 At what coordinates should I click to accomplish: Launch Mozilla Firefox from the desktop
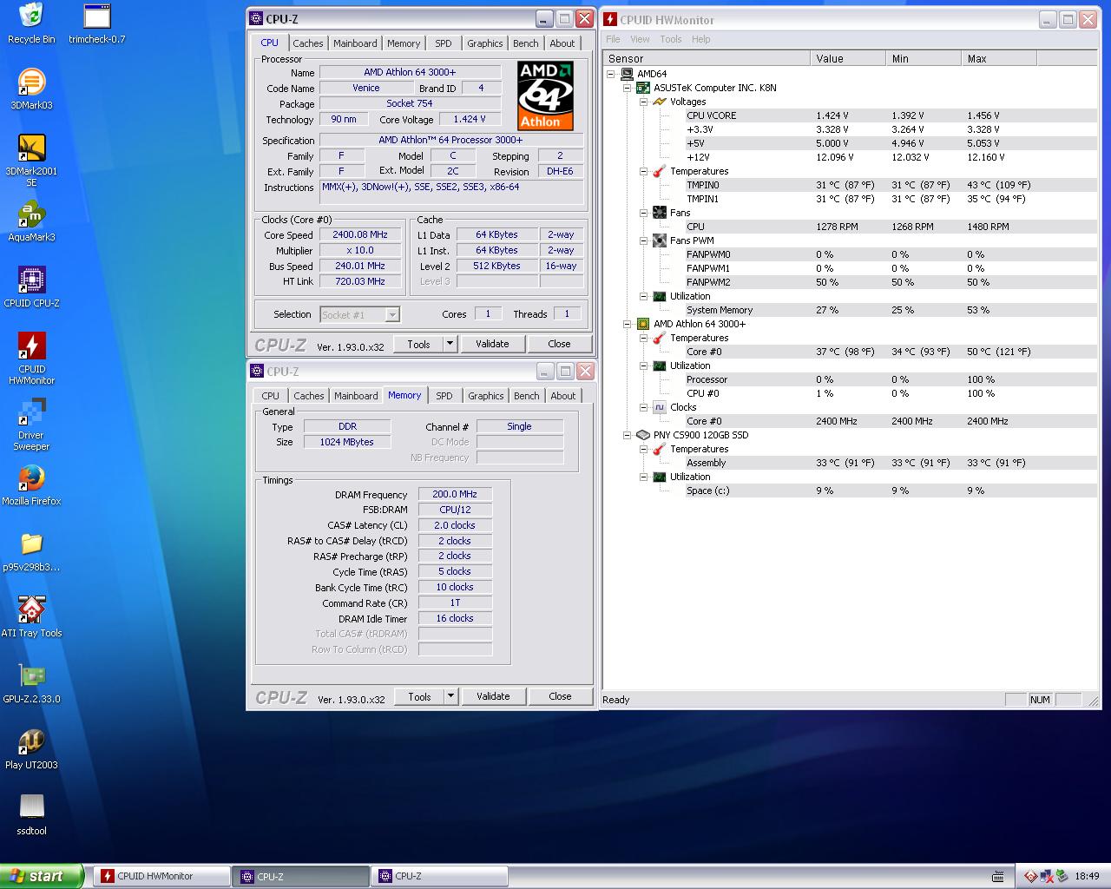point(31,479)
